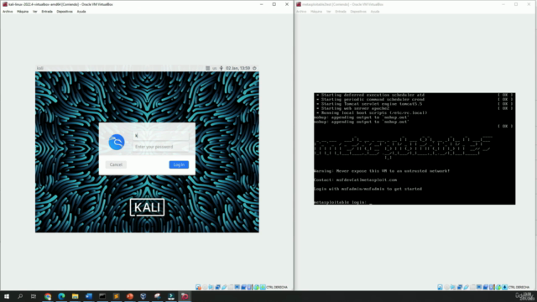Click hard disk activity icon in Kali status bar
The height and width of the screenshot is (302, 537).
198,287
